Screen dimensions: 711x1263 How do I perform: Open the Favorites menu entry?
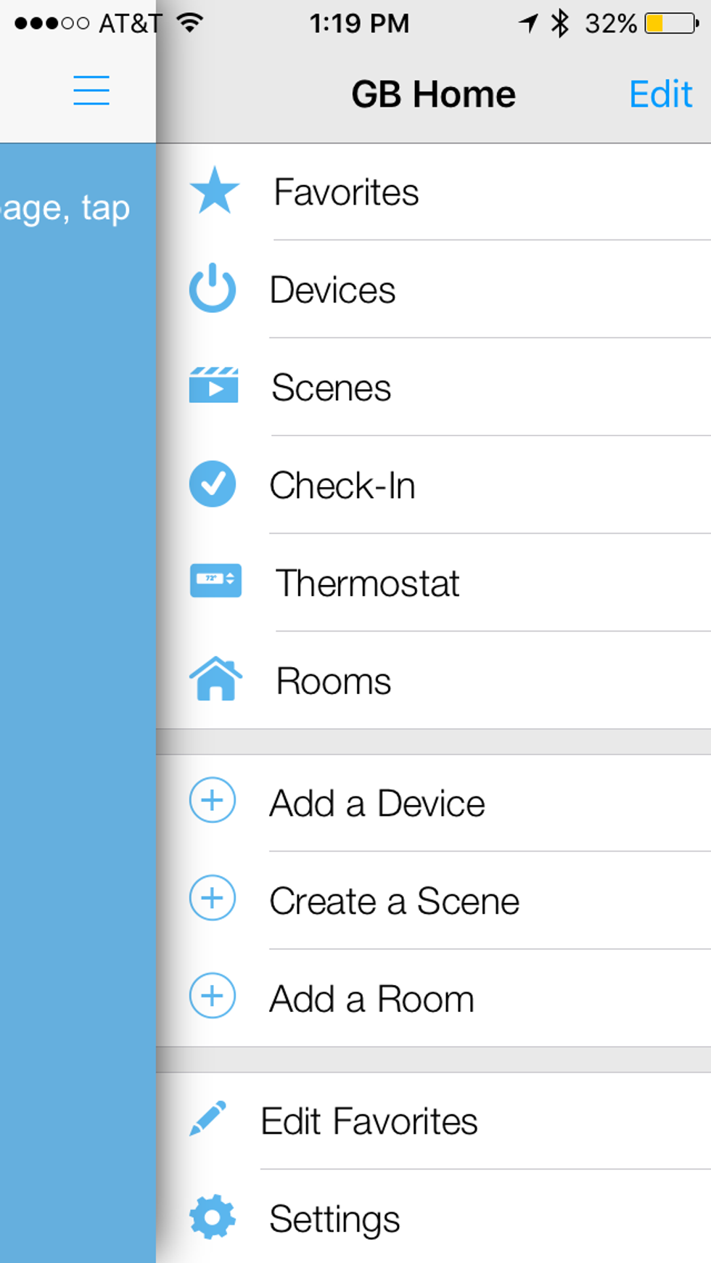(x=346, y=191)
